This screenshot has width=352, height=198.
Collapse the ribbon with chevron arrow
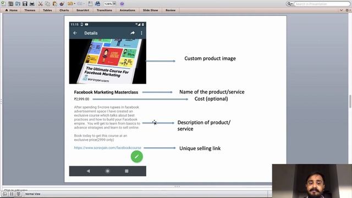tap(341, 10)
